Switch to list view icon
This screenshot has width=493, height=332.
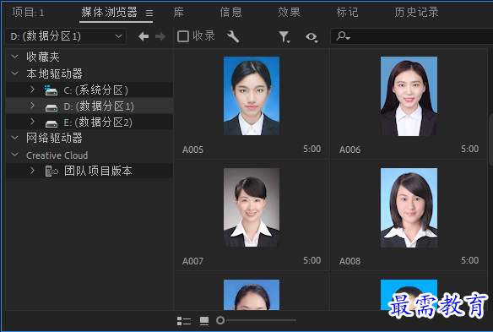pos(184,321)
